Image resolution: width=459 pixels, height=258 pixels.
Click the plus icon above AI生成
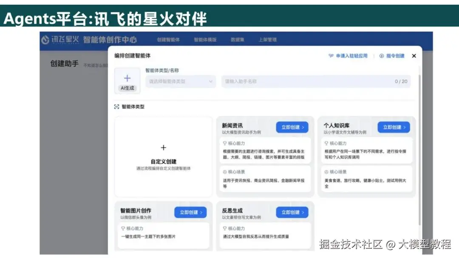pyautogui.click(x=127, y=78)
